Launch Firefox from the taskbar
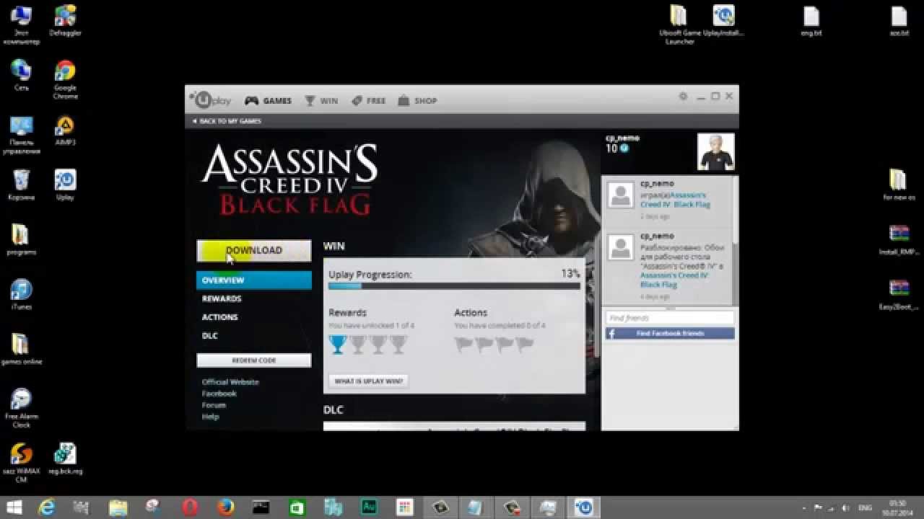Viewport: 924px width, 519px height. [x=225, y=507]
